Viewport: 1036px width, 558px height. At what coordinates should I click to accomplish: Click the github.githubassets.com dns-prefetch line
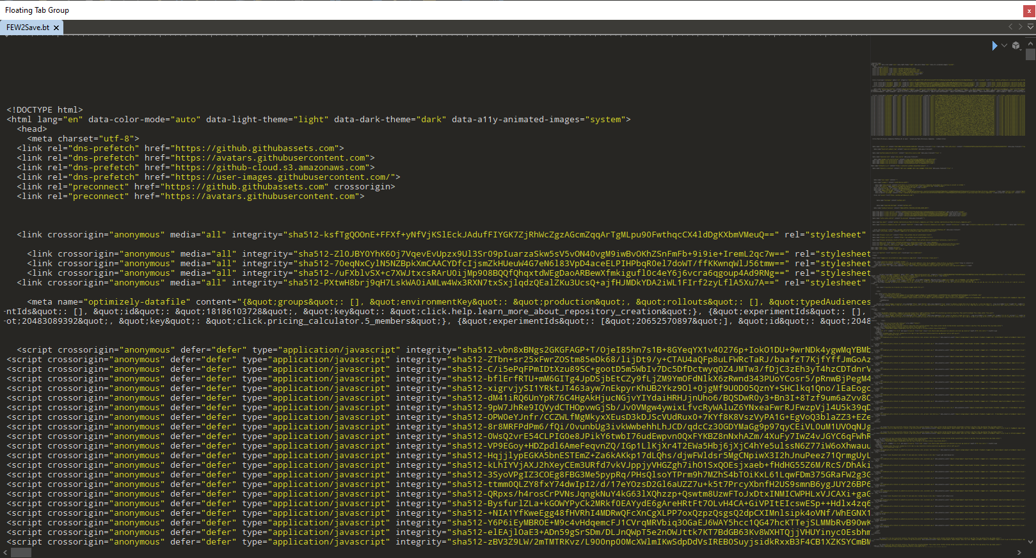click(x=180, y=148)
